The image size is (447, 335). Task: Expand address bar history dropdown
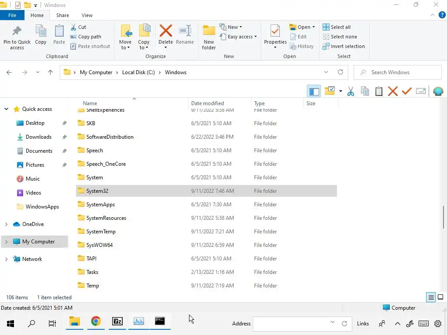pos(326,72)
